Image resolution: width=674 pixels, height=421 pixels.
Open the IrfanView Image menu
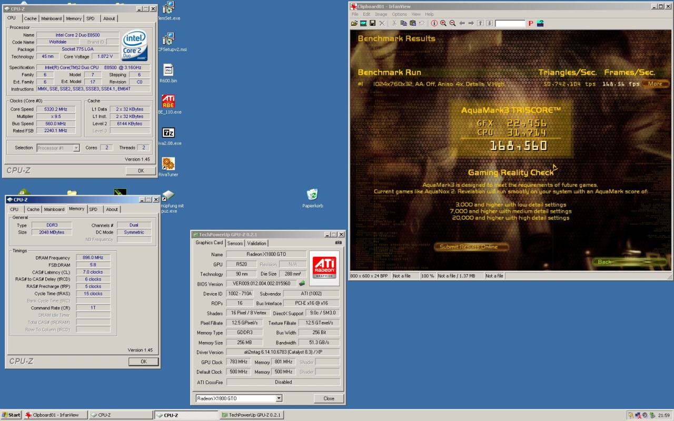pos(381,14)
